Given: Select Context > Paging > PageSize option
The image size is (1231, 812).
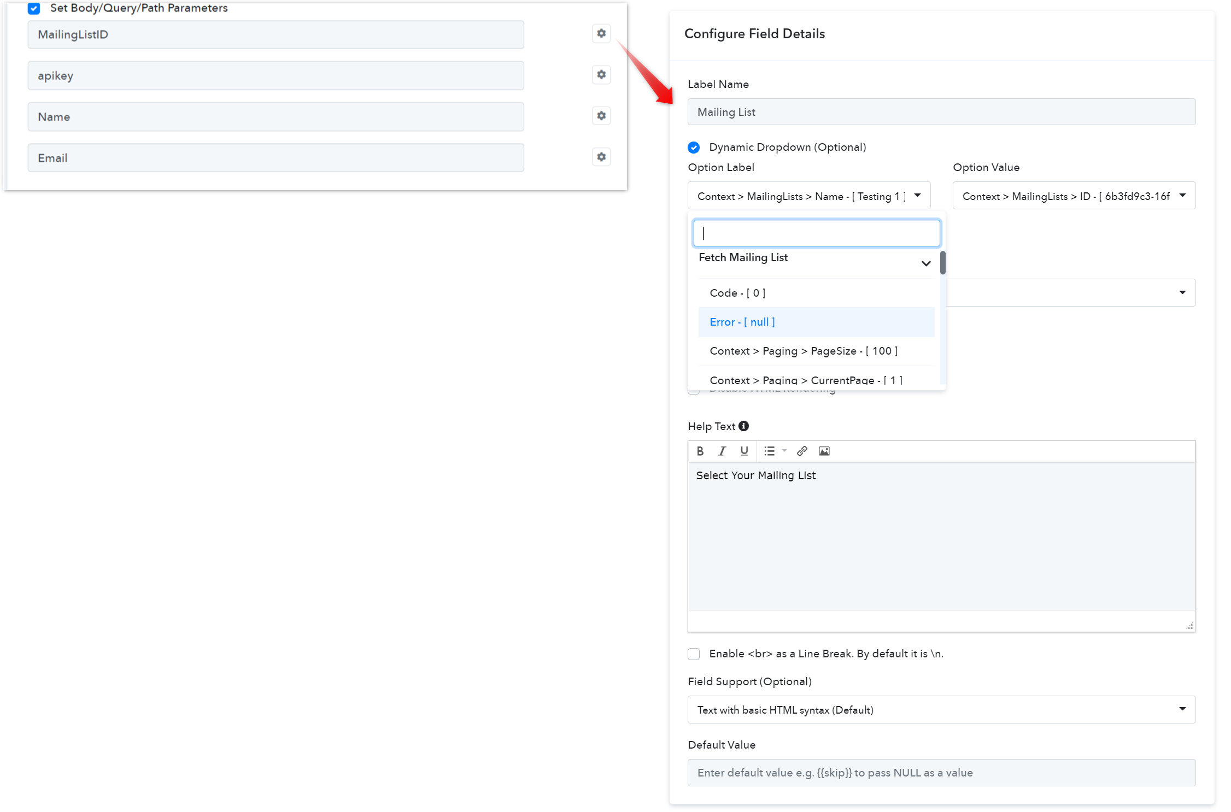Looking at the screenshot, I should pos(816,351).
